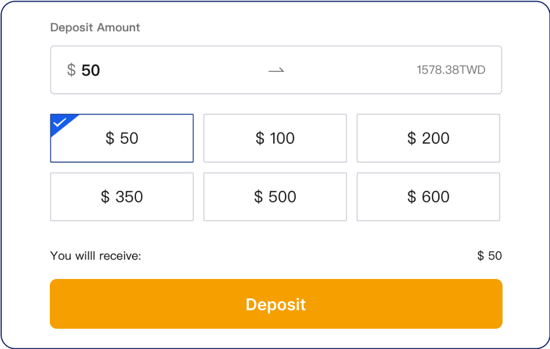Pick the $ 600 amount tile
Screen dimensions: 550x349
coord(428,197)
